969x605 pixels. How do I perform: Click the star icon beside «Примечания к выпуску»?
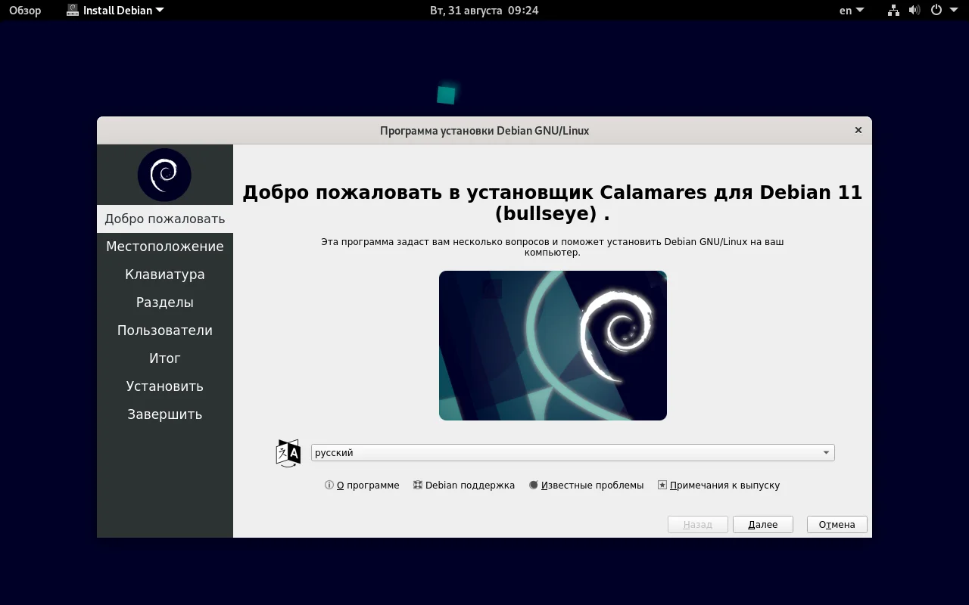tap(662, 485)
